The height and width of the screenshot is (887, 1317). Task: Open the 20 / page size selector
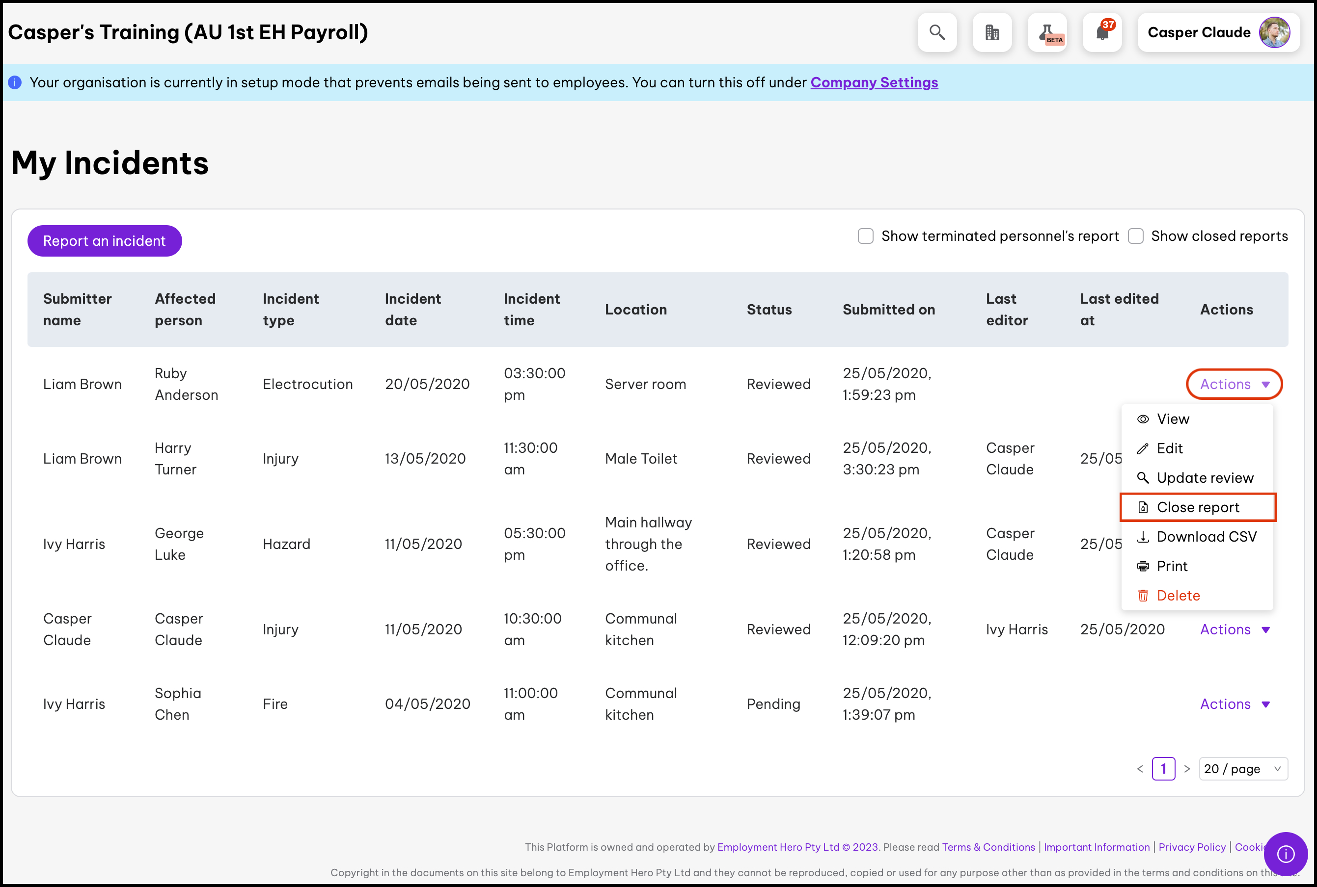(x=1243, y=769)
